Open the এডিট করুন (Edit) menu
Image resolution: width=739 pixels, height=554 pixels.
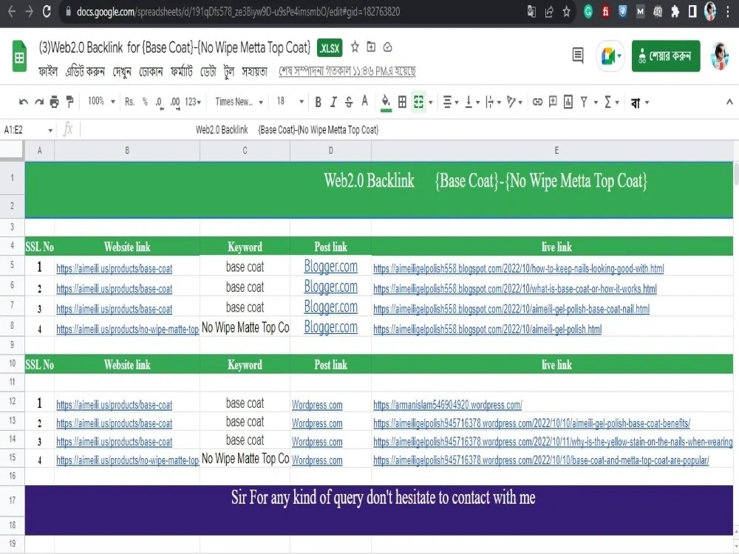coord(85,71)
